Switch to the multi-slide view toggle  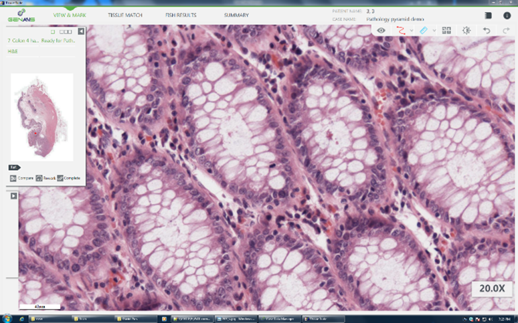tap(66, 31)
